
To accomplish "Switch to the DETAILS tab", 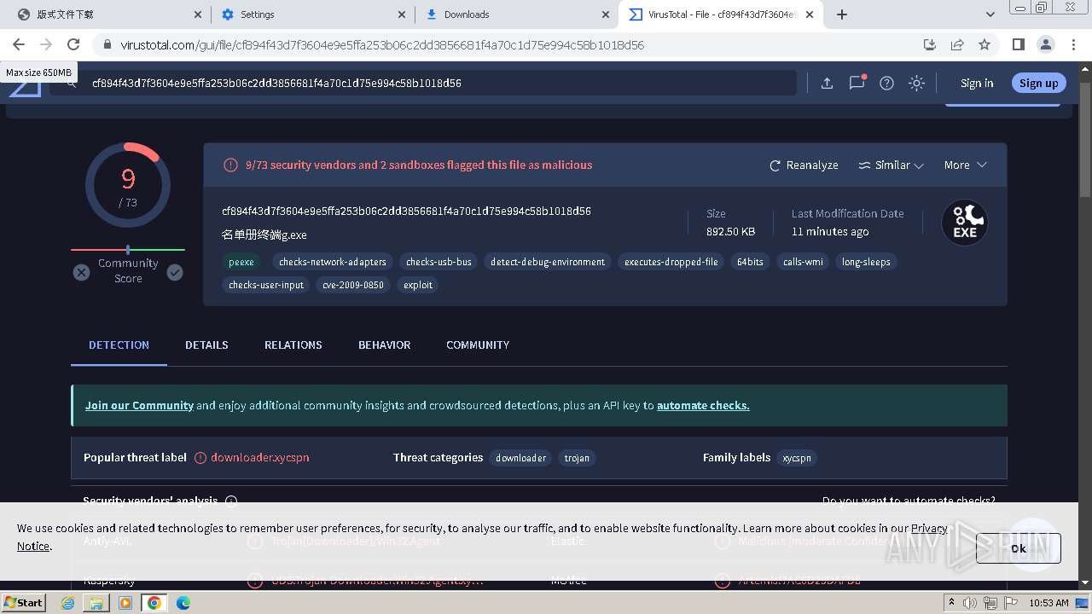I will [x=206, y=345].
